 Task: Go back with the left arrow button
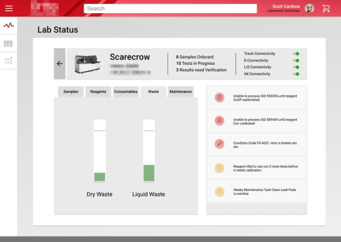pyautogui.click(x=59, y=64)
